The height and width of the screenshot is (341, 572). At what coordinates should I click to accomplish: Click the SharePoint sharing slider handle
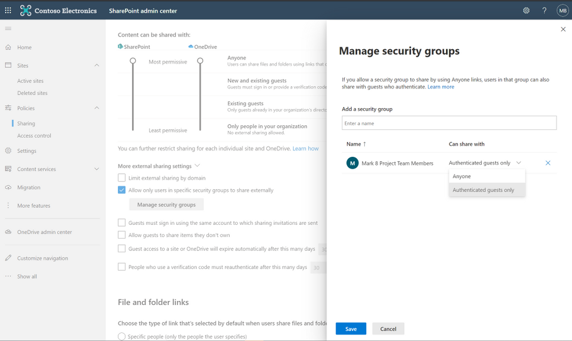[x=133, y=61]
